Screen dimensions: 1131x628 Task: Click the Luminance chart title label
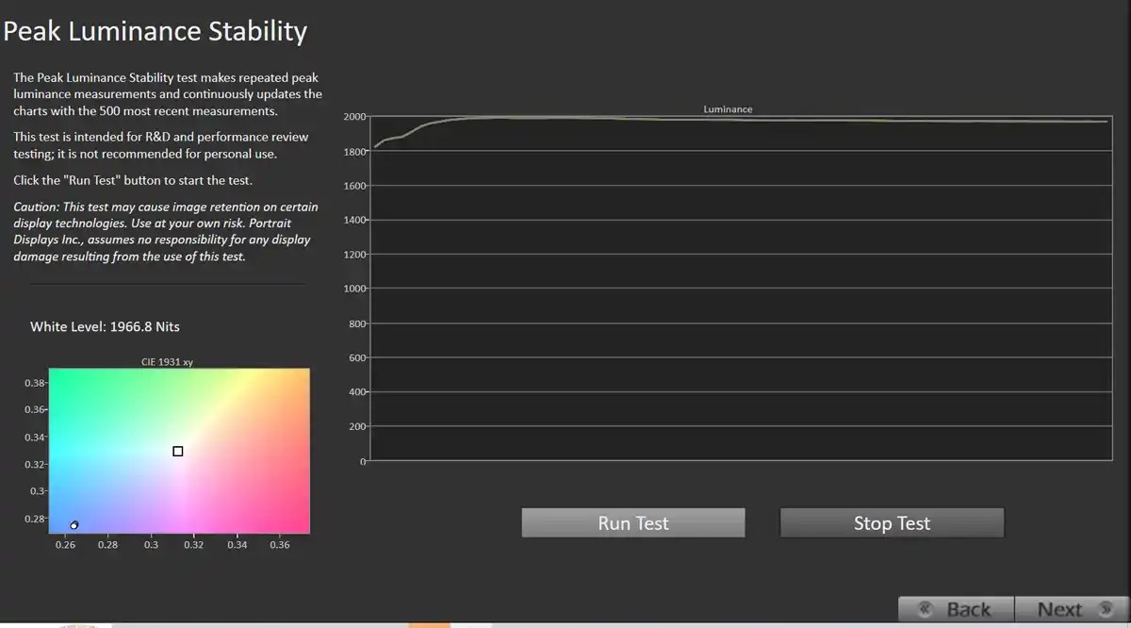pos(728,108)
